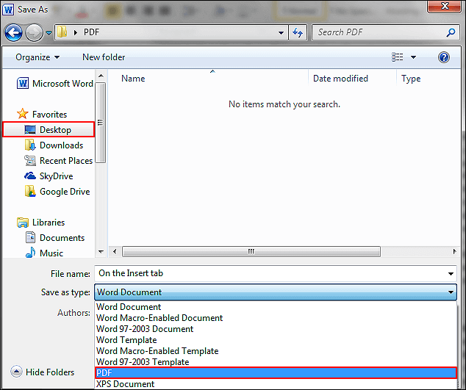This screenshot has height=390, width=466.
Task: Select Downloads folder in Favorites
Action: pyautogui.click(x=61, y=145)
